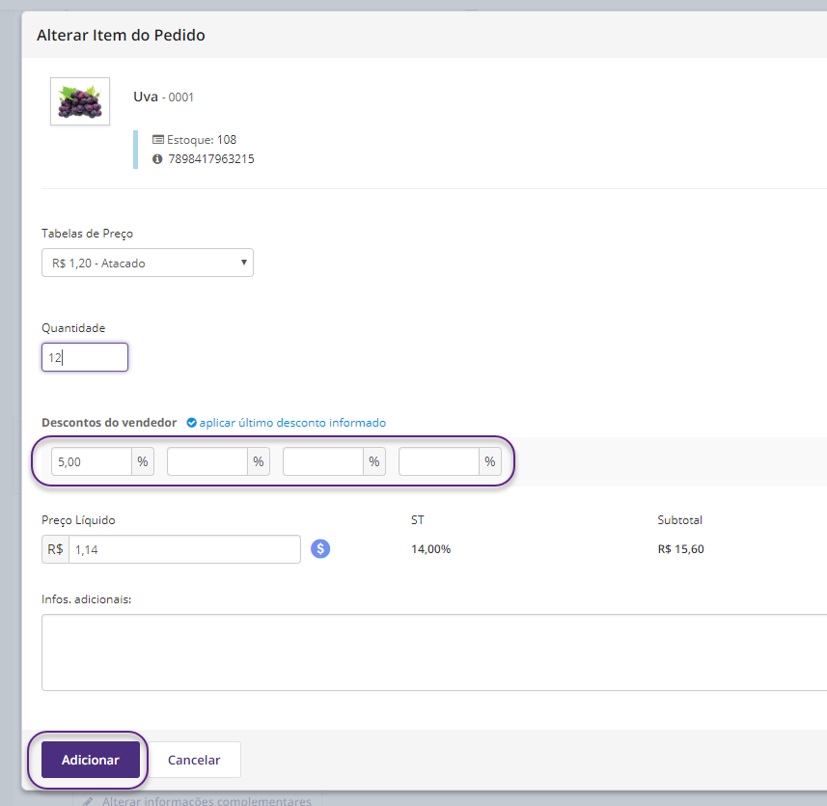This screenshot has width=827, height=806.
Task: Click the Cancelar button
Action: pos(194,760)
